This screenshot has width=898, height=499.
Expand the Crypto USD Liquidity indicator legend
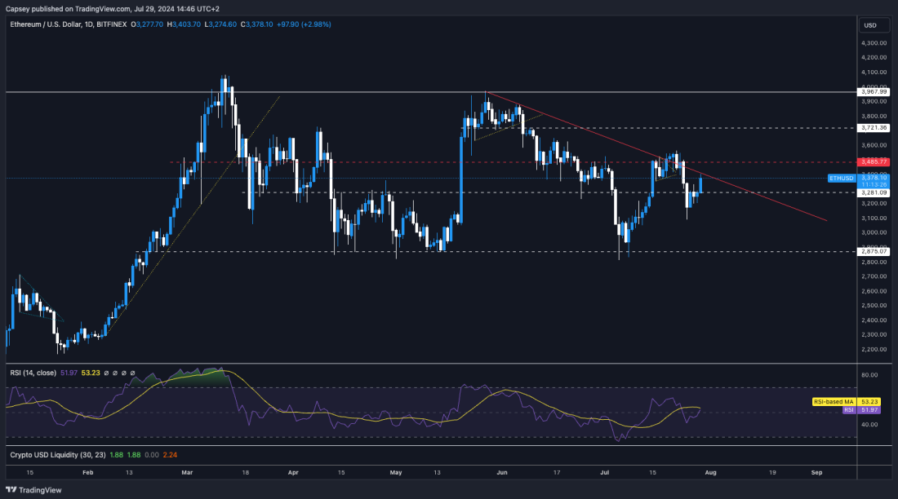coord(57,455)
